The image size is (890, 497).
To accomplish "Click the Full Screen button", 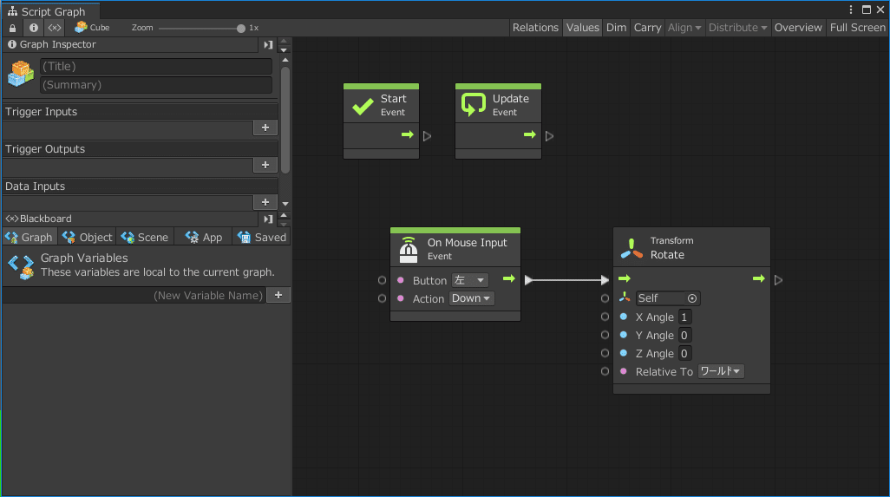I will (x=857, y=27).
